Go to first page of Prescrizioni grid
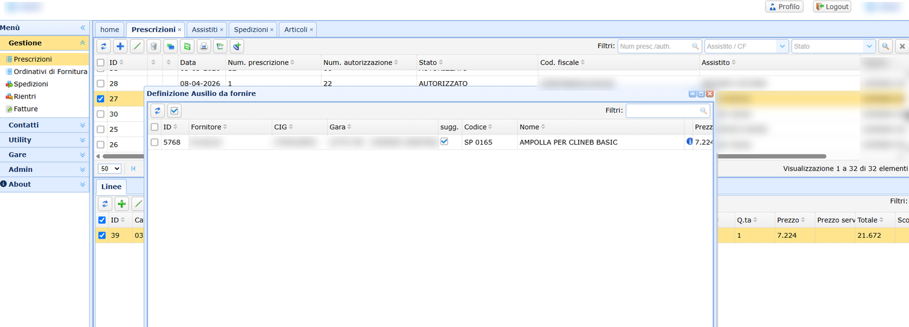 (x=134, y=168)
